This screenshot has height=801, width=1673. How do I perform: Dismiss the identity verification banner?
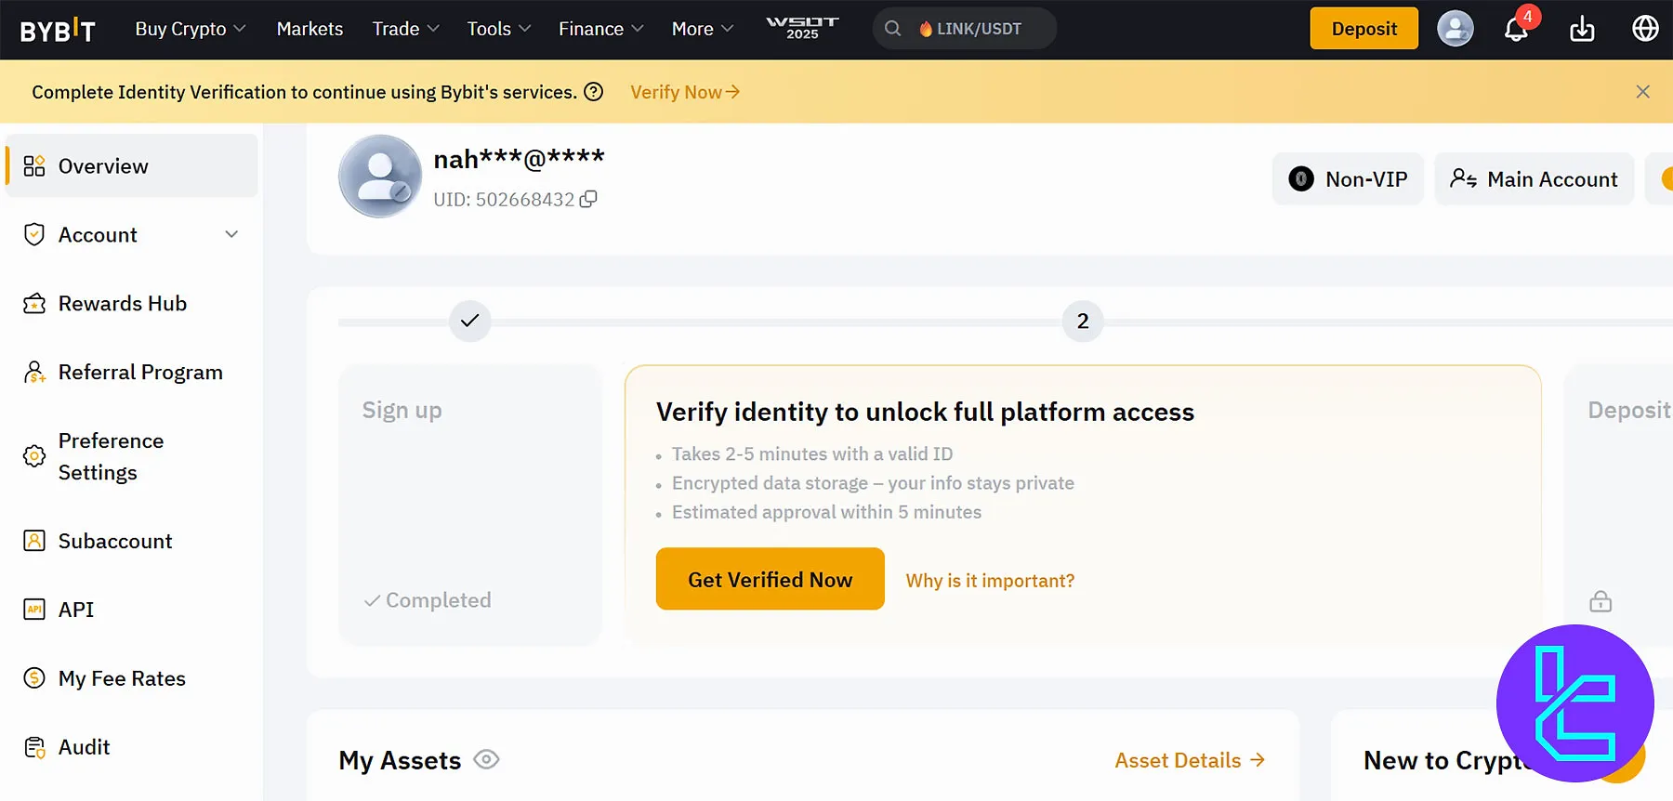[x=1642, y=91]
